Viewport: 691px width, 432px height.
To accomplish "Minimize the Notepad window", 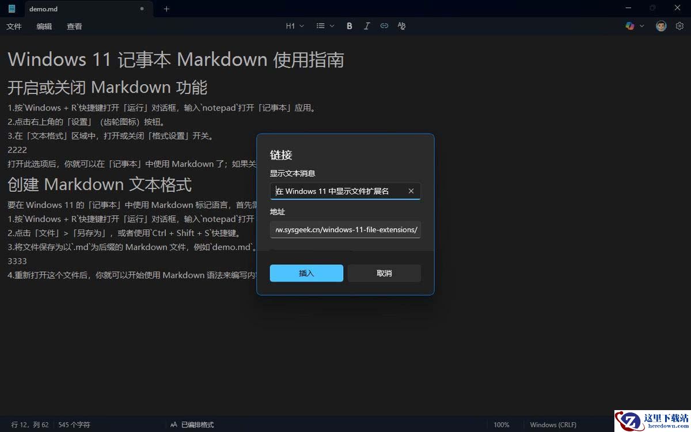I will 628,8.
